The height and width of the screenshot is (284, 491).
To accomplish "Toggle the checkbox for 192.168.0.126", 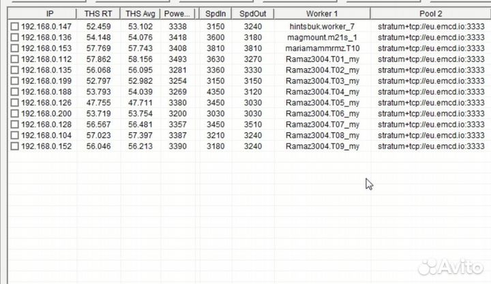I will point(15,103).
